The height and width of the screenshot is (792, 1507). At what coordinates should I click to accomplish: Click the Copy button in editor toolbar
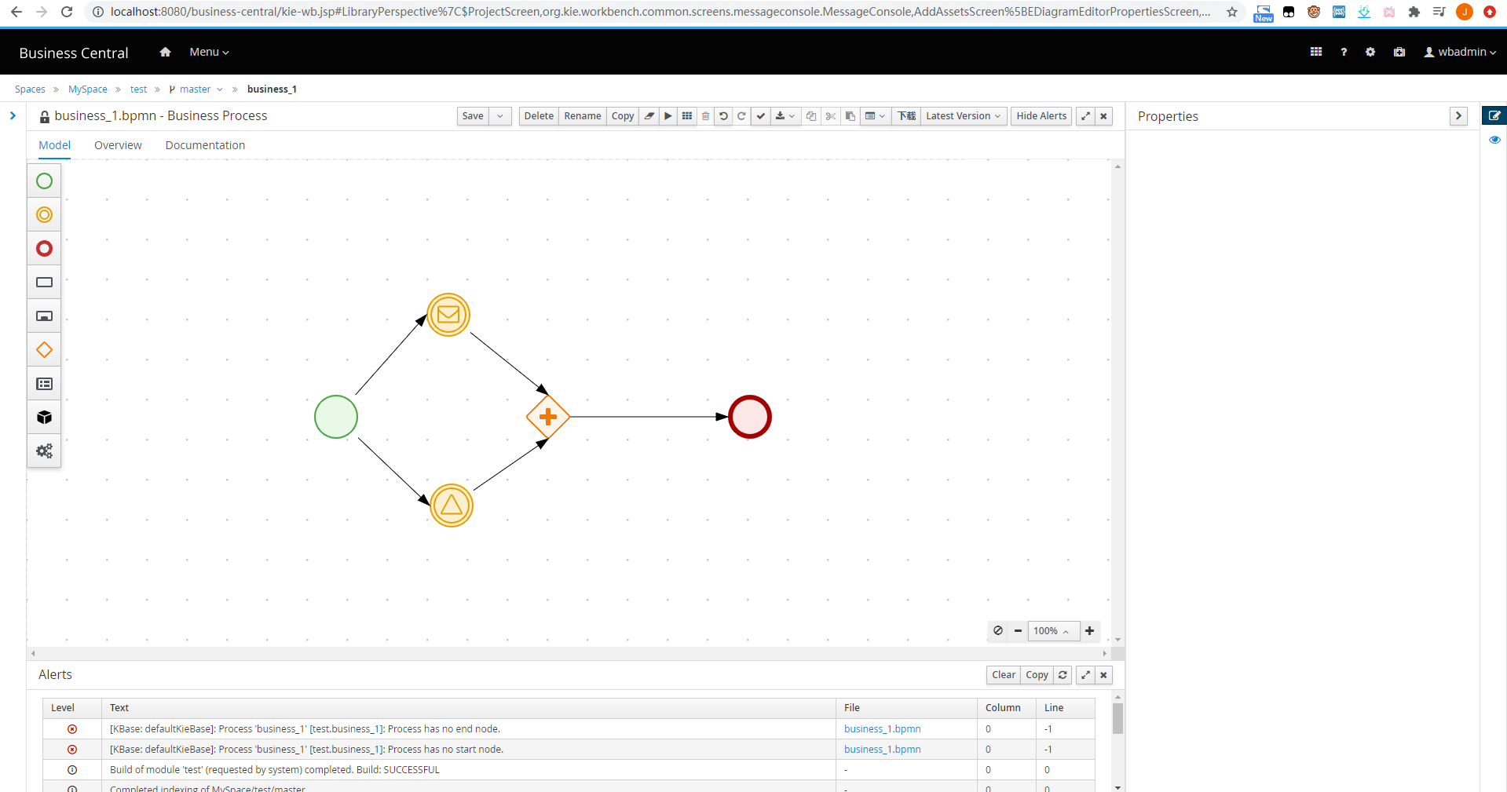tap(623, 116)
